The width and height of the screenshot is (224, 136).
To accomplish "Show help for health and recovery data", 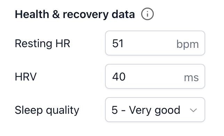I will (147, 14).
